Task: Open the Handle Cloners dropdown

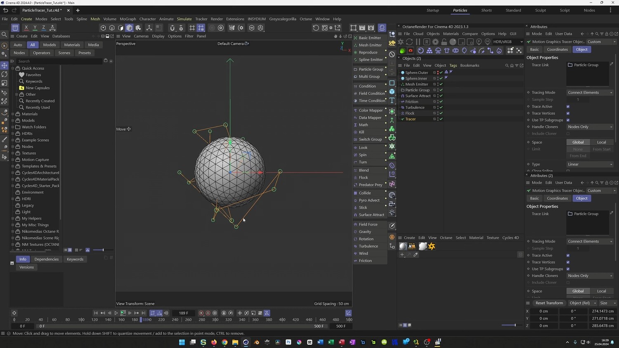Action: tap(590, 127)
